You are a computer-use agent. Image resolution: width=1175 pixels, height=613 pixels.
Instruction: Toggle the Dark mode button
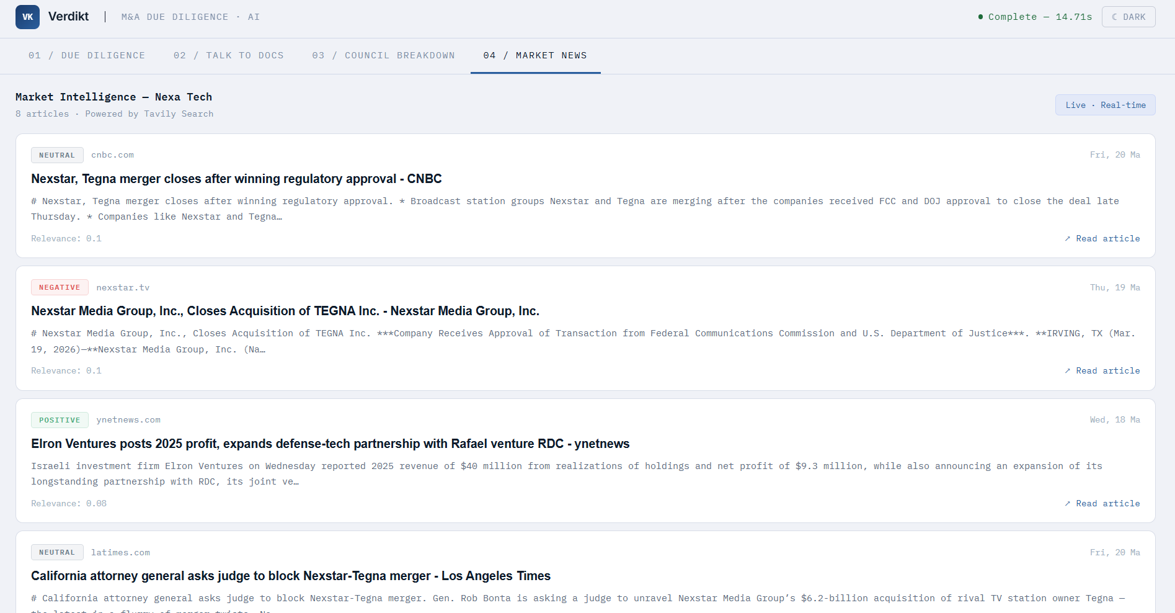click(1128, 17)
